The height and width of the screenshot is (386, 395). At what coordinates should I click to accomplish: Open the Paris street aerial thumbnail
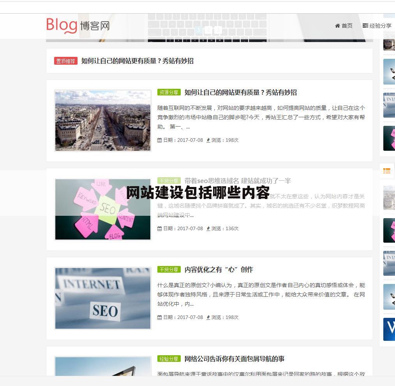pos(103,121)
